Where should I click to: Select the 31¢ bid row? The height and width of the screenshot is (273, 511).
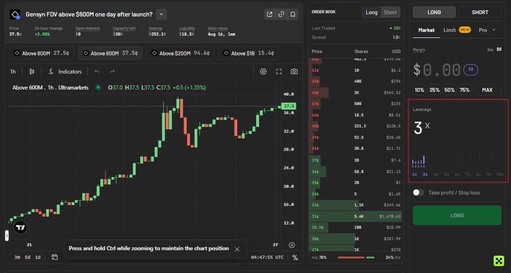click(356, 216)
